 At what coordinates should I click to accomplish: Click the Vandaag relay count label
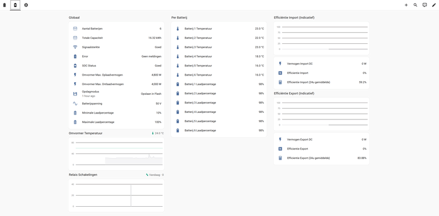click(156, 175)
